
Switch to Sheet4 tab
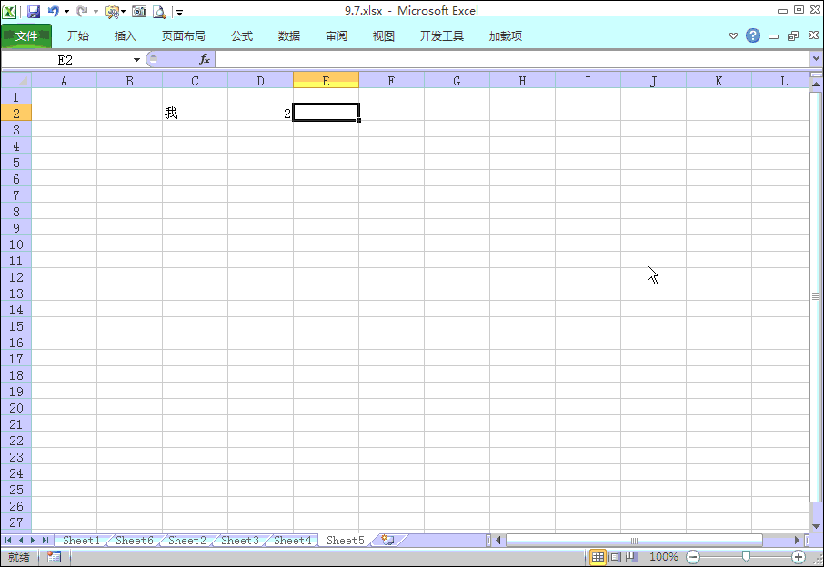click(292, 541)
